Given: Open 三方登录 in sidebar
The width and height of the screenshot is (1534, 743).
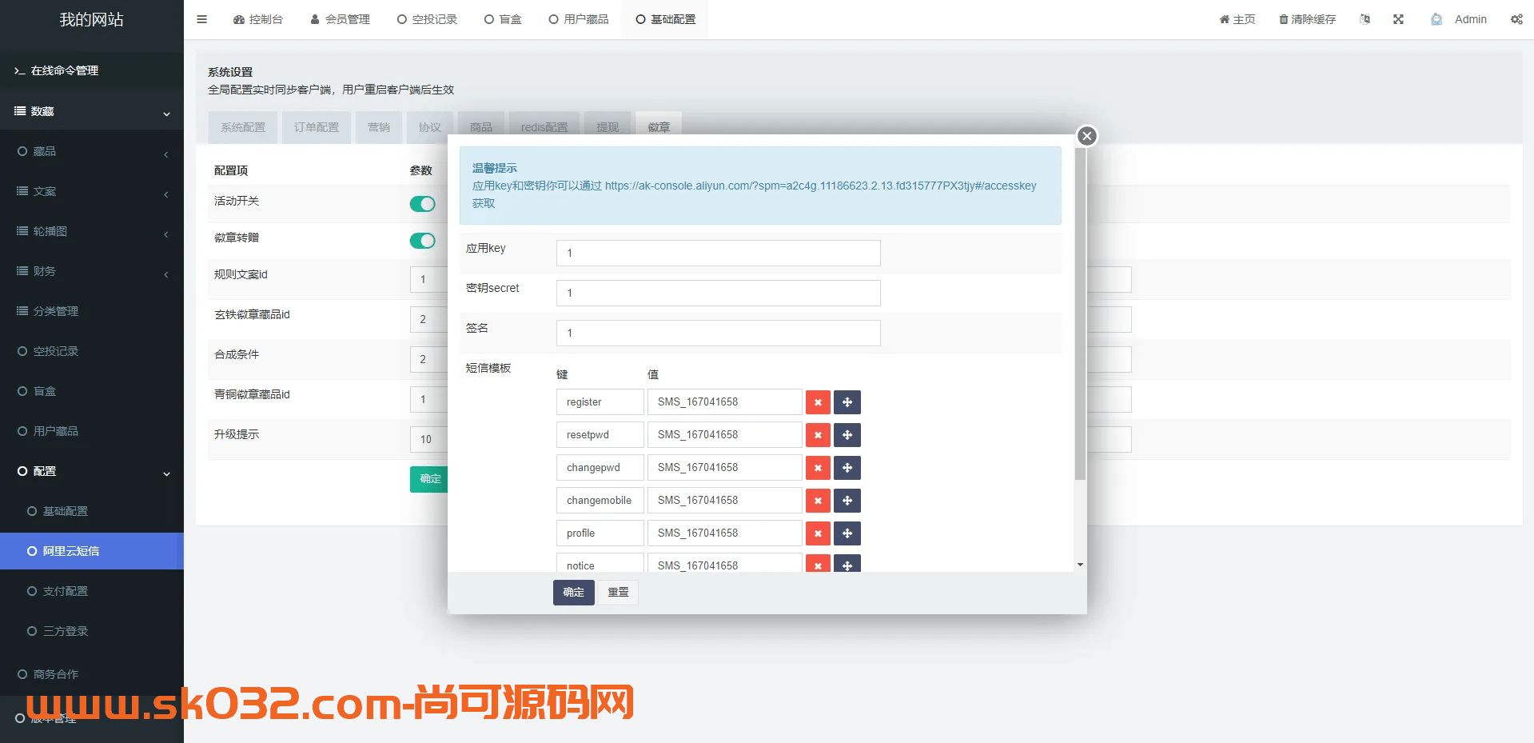Looking at the screenshot, I should (x=92, y=631).
